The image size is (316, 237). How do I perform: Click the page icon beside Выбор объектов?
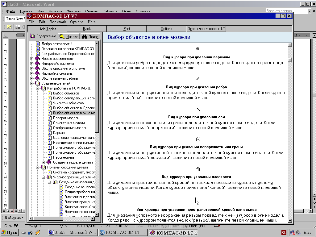[x=50, y=93]
